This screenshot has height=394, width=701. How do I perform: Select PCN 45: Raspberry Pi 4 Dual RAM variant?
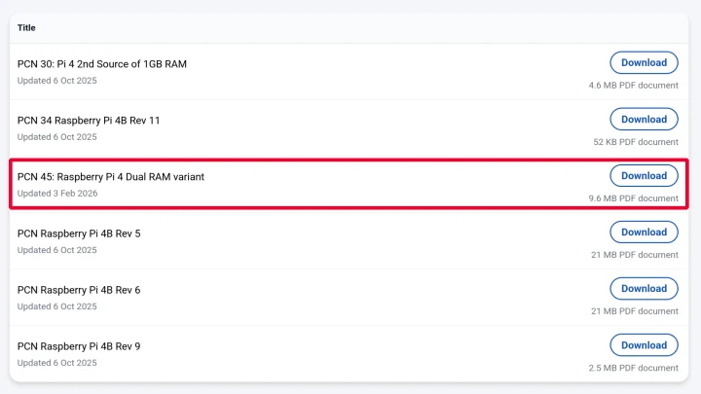click(x=111, y=177)
